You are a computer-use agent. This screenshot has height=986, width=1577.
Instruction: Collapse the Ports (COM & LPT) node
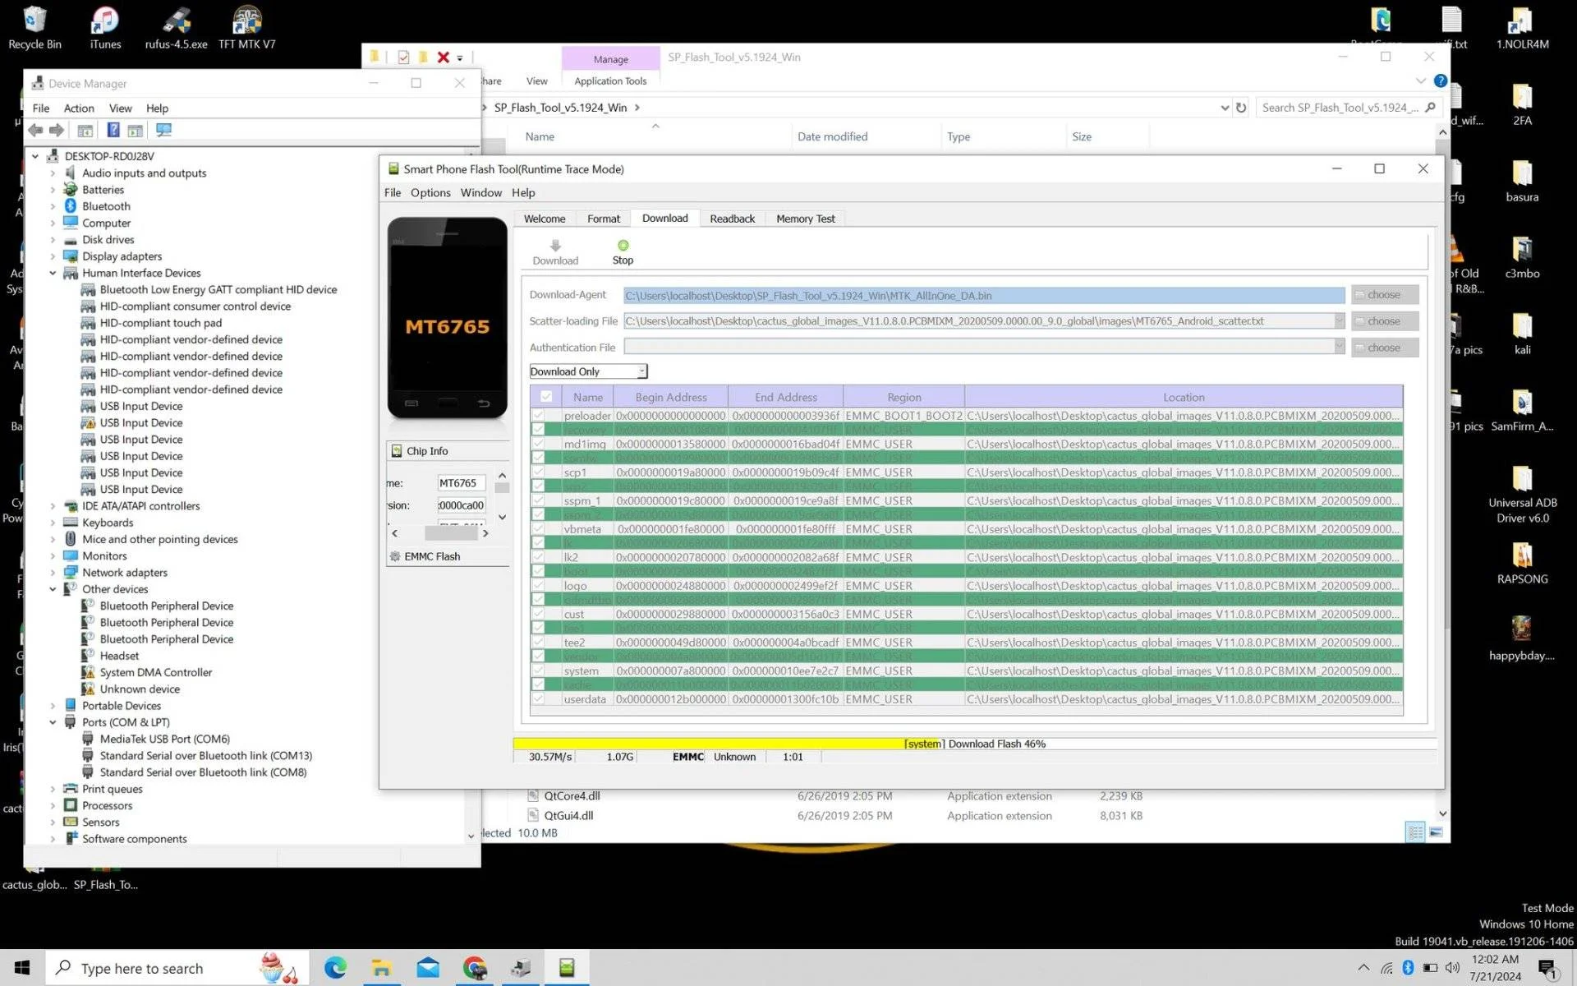[x=53, y=722]
